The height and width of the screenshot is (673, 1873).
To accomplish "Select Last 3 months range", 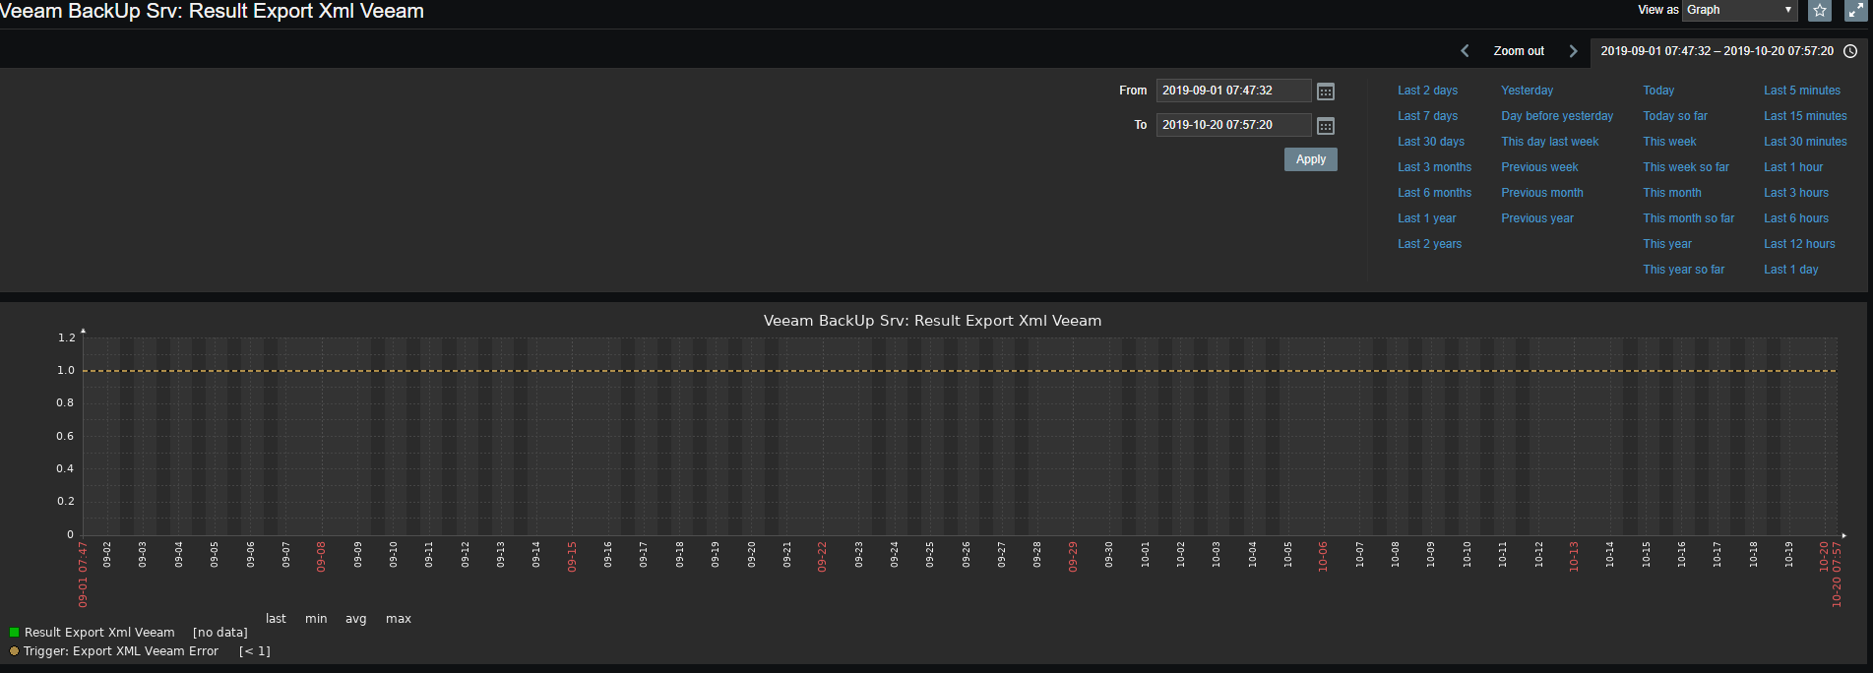I will coord(1434,167).
